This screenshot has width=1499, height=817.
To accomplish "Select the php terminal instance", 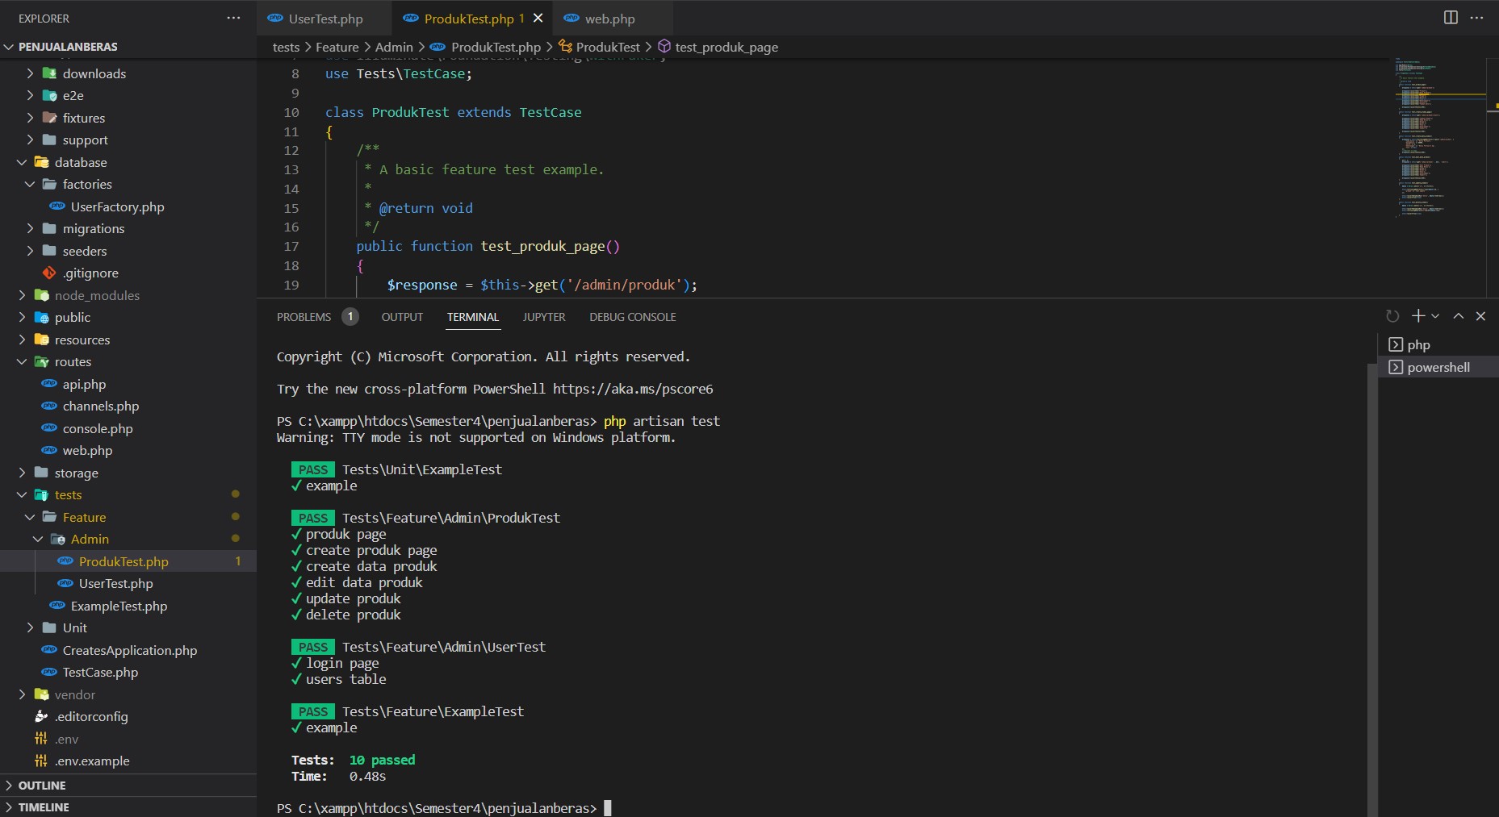I will click(x=1438, y=344).
